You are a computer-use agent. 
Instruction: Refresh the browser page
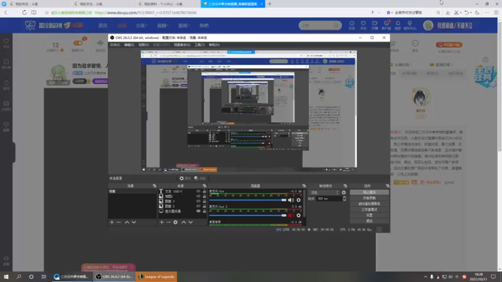[24, 13]
